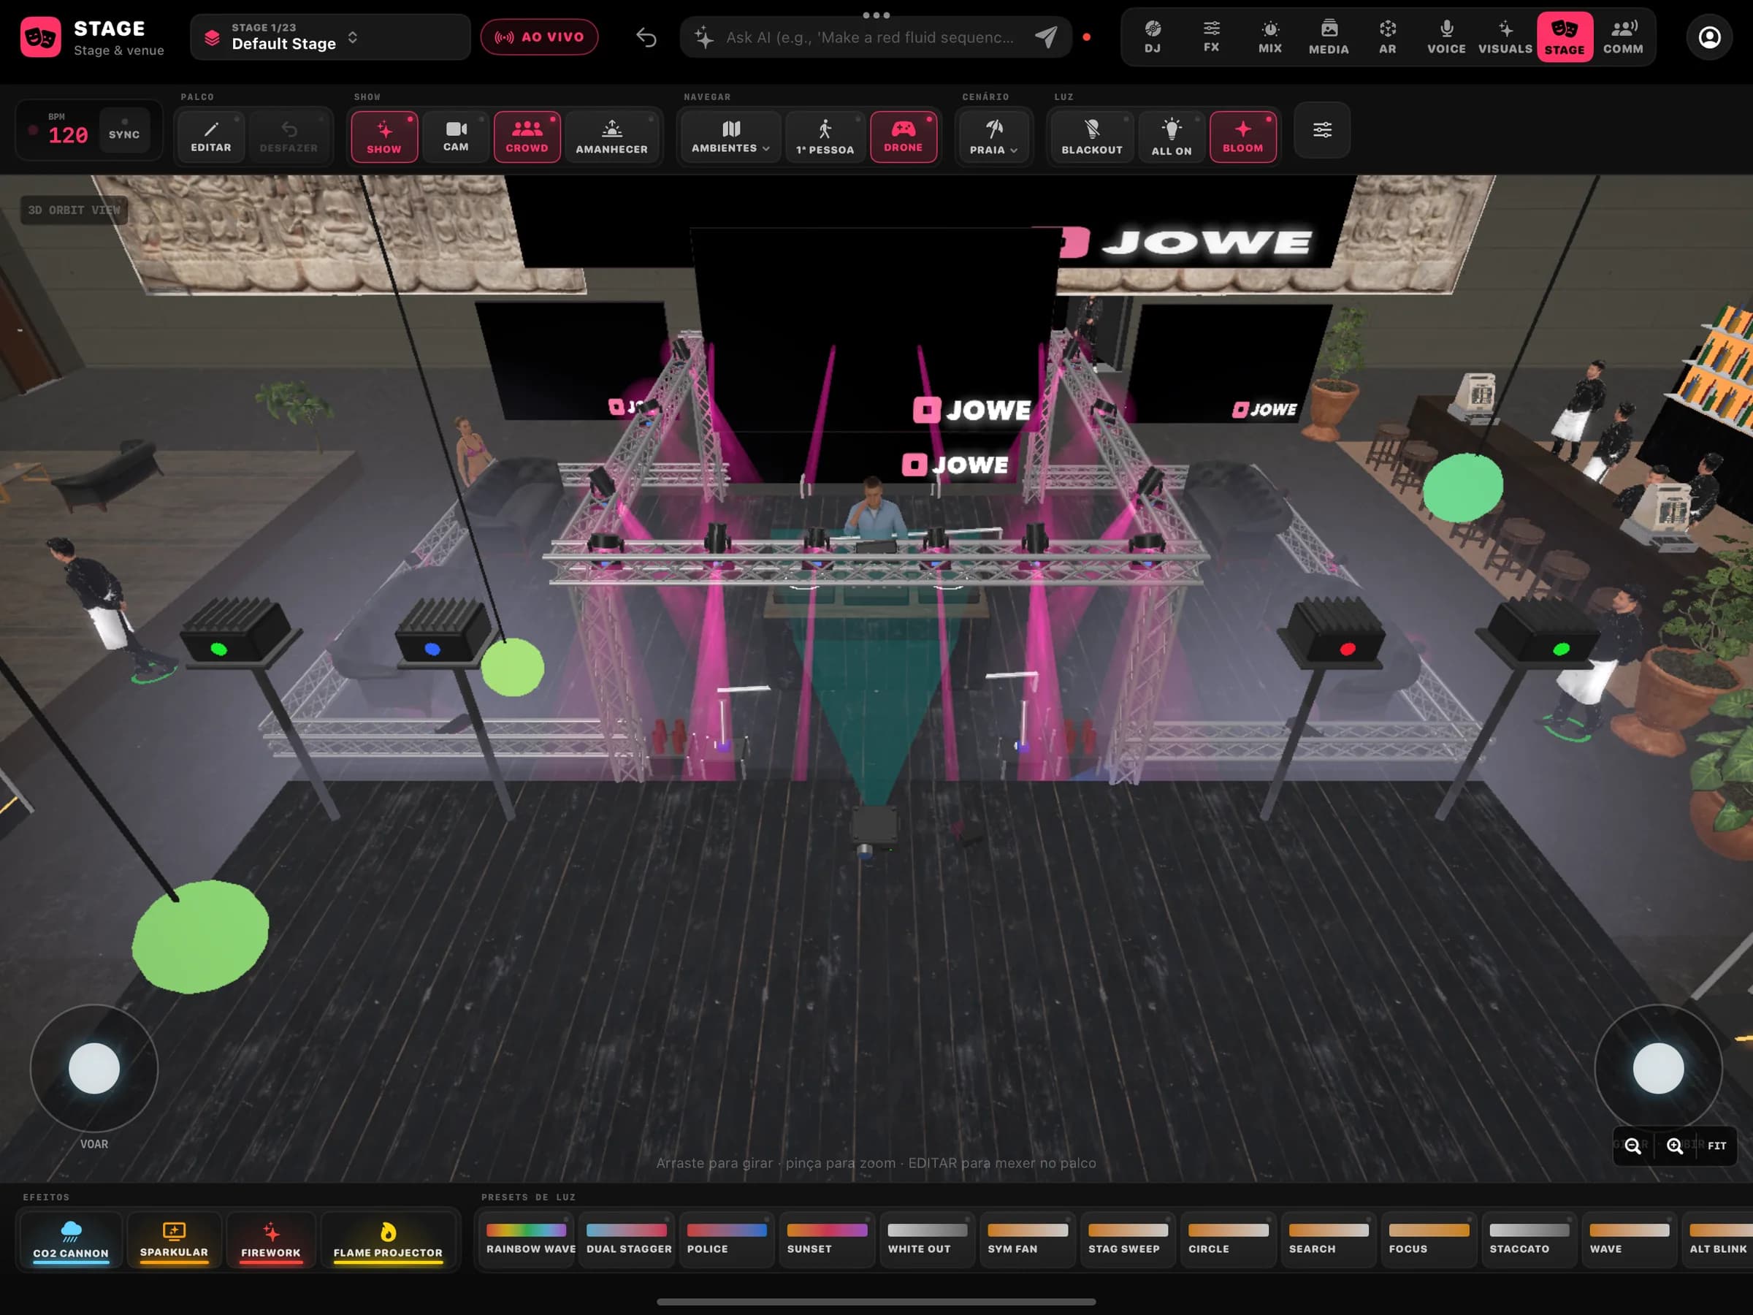
Task: Apply the ALT BLINK light preset
Action: point(1718,1240)
